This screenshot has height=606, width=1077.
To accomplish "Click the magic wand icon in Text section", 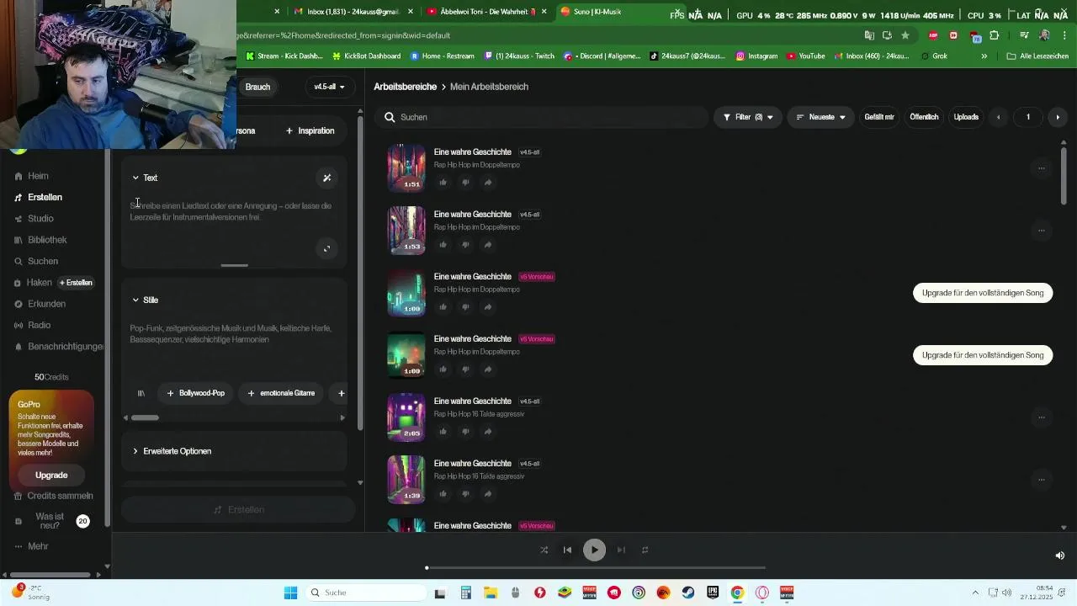I will tap(326, 178).
